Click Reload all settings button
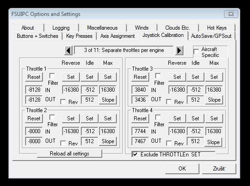Image resolution: width=250 pixels, height=186 pixels. point(69,154)
